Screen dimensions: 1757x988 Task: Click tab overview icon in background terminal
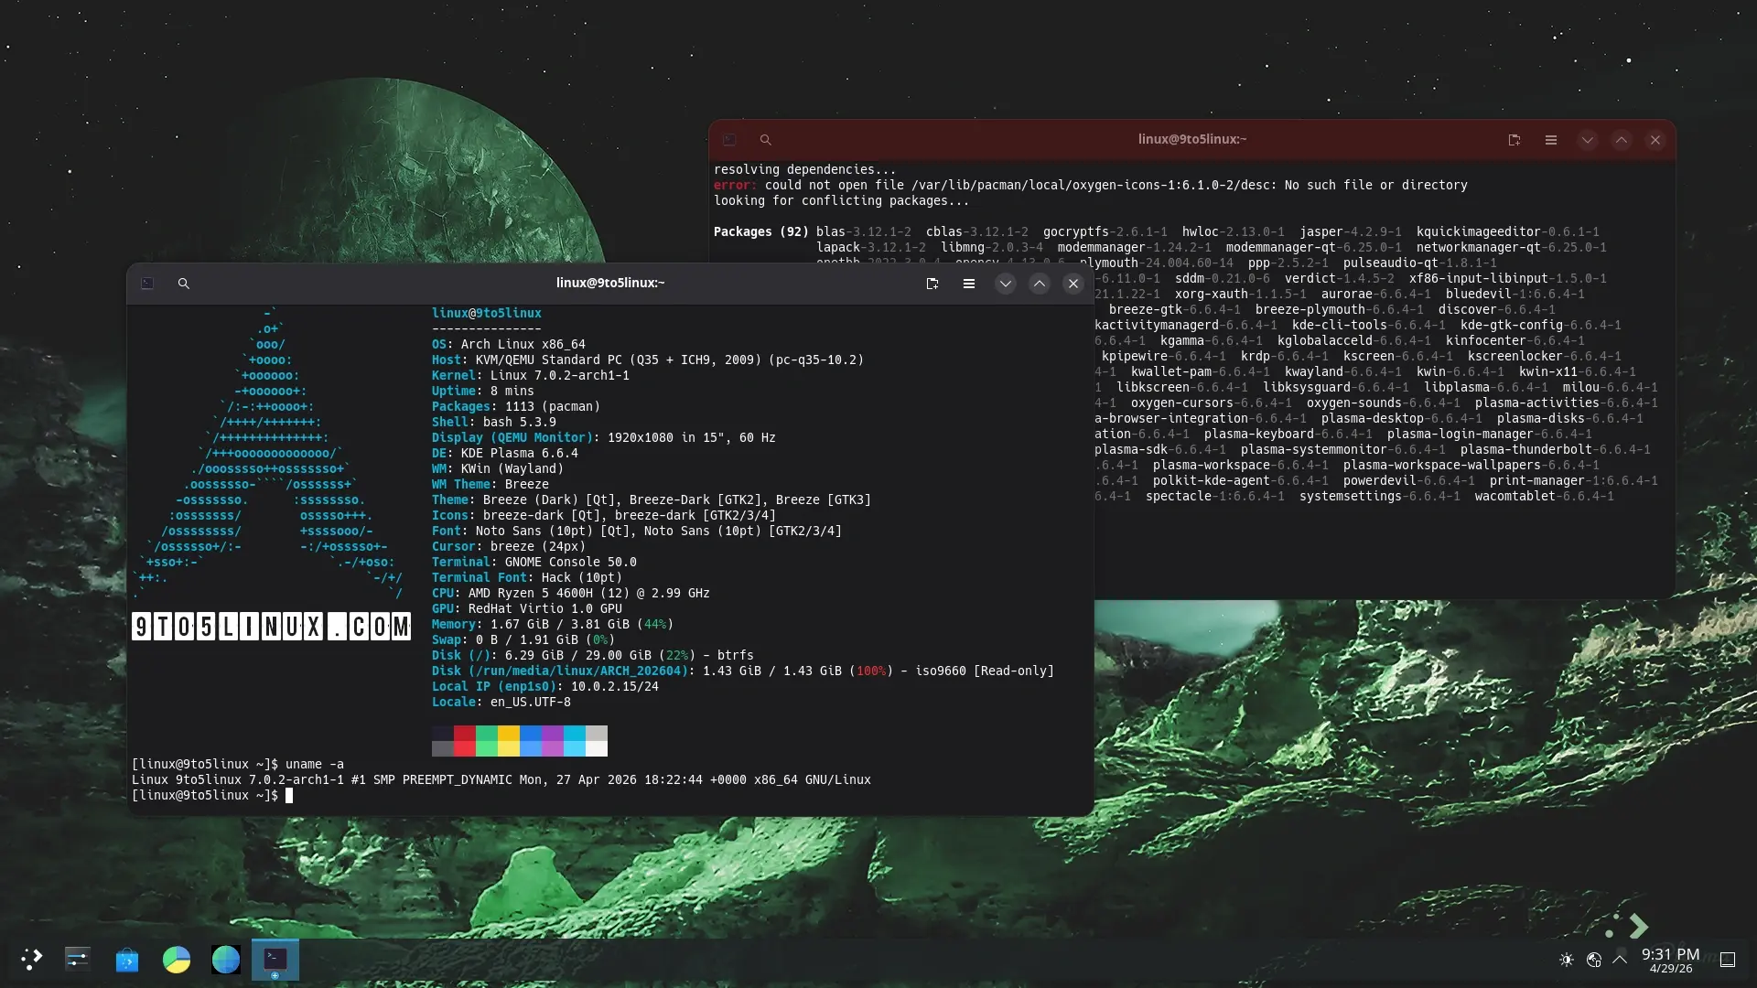[729, 140]
